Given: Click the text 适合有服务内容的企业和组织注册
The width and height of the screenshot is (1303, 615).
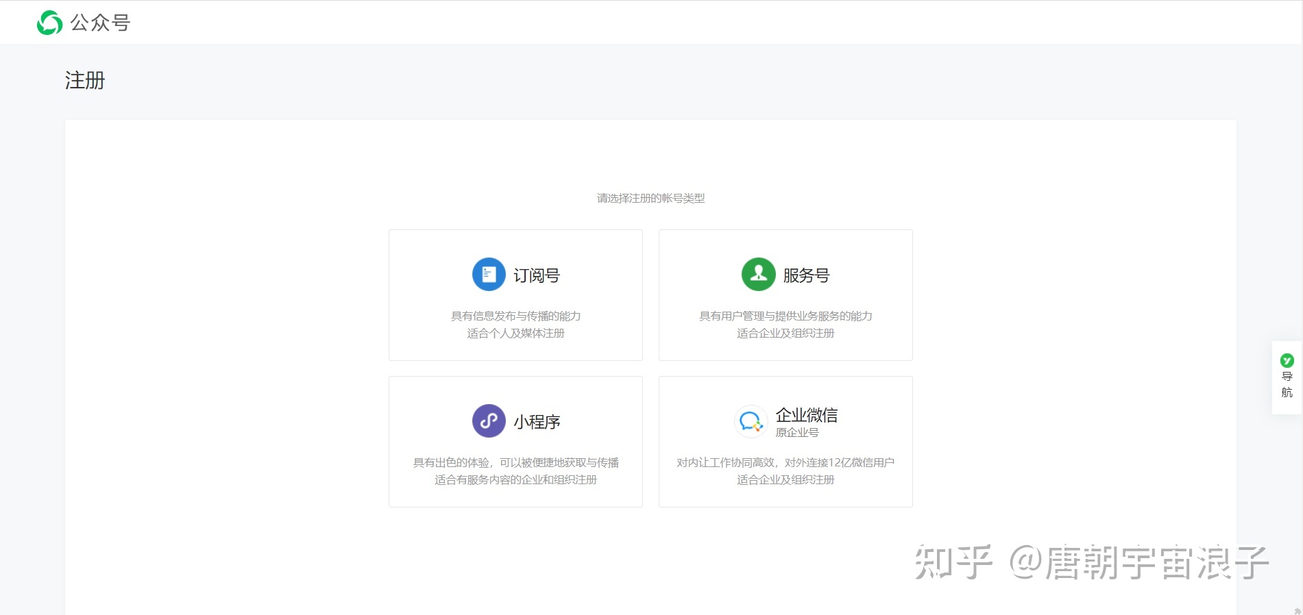Looking at the screenshot, I should point(515,480).
